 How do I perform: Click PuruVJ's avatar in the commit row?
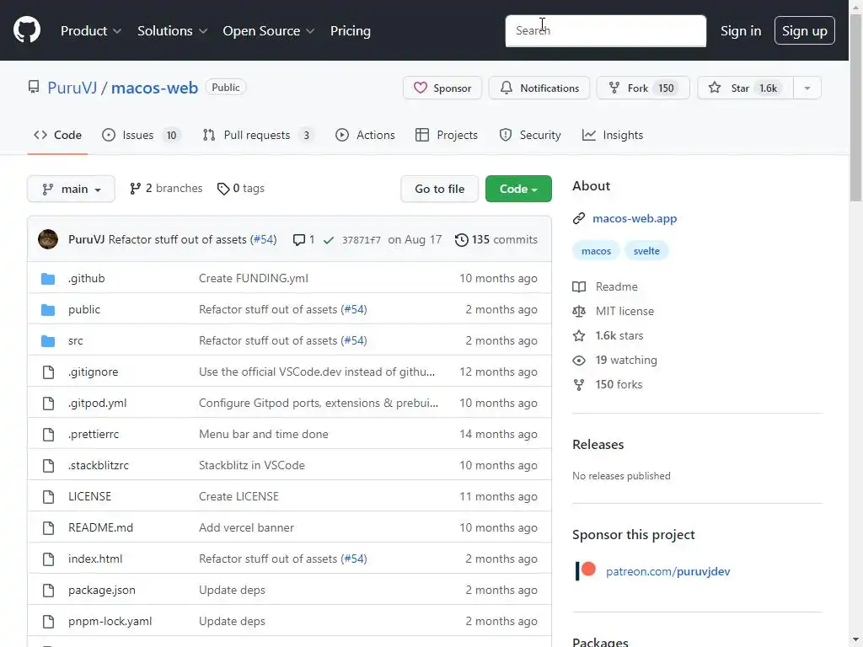pyautogui.click(x=48, y=239)
